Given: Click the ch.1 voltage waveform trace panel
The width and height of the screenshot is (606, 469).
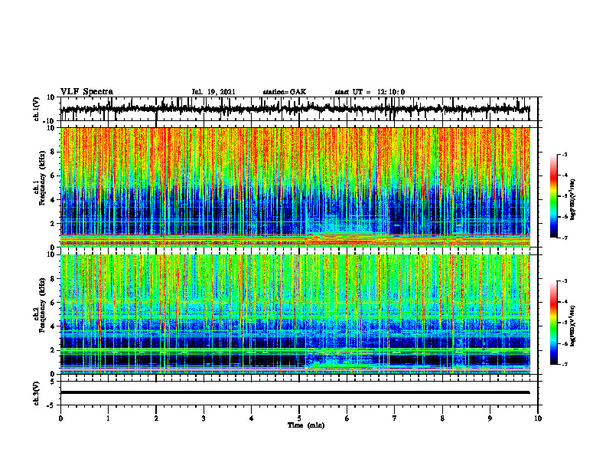Looking at the screenshot, I should pyautogui.click(x=299, y=109).
